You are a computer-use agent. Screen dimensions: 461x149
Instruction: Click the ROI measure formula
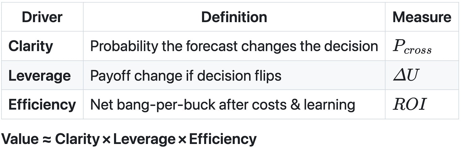tap(410, 105)
